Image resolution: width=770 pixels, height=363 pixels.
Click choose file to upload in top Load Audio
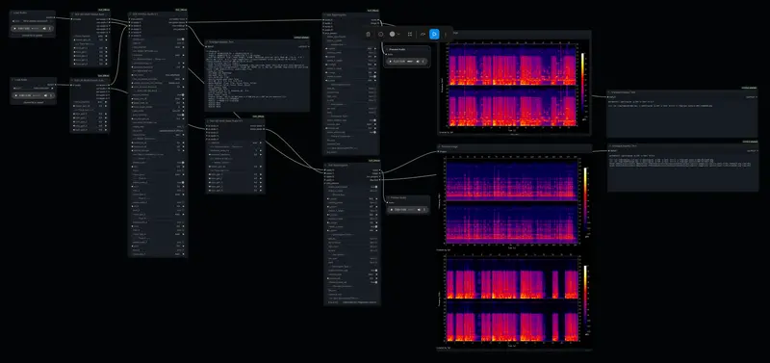click(33, 36)
